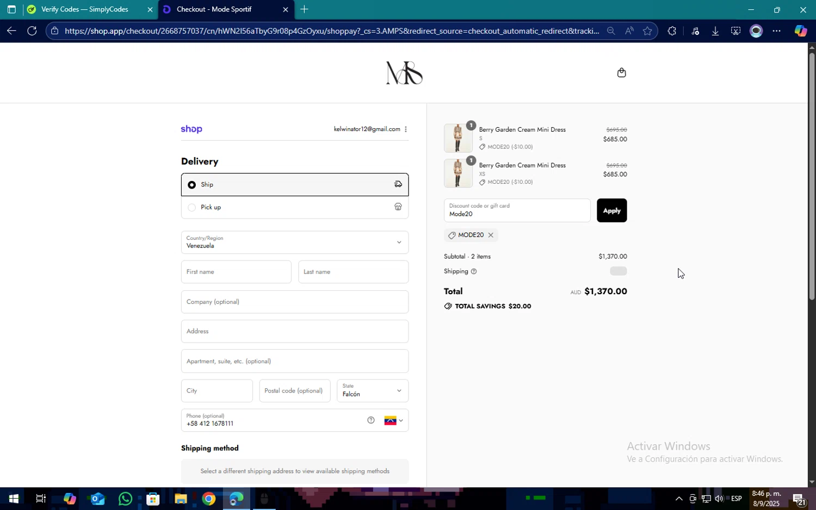Open the Country/Region dropdown
Image resolution: width=816 pixels, height=510 pixels.
click(295, 242)
